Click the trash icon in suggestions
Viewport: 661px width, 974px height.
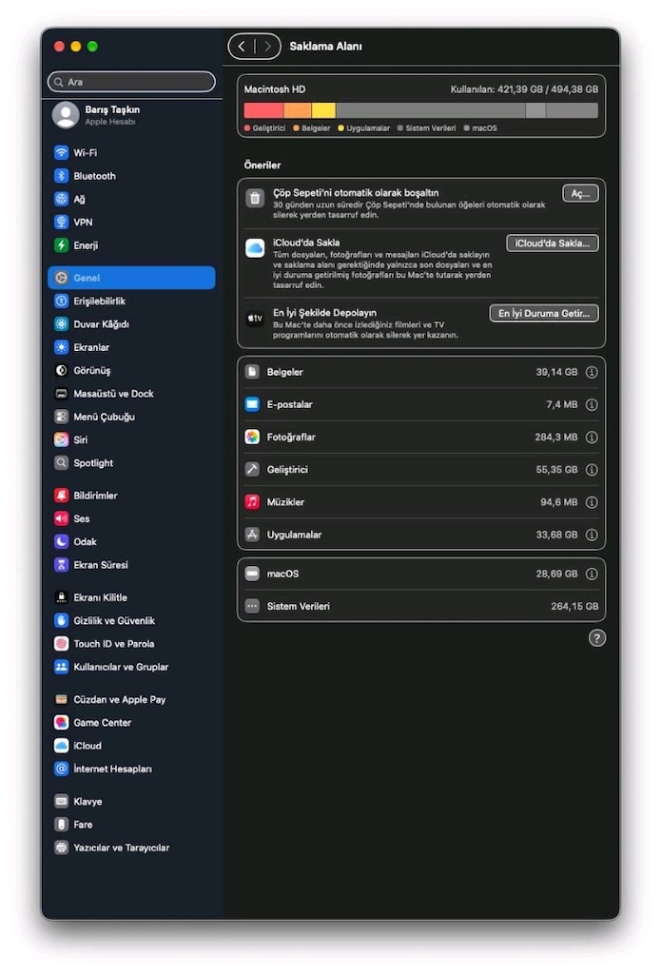(x=255, y=198)
